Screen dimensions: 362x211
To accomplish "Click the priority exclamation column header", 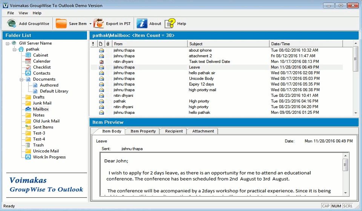I will 93,44.
